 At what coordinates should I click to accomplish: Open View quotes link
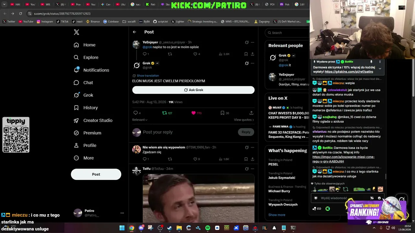pyautogui.click(x=244, y=120)
